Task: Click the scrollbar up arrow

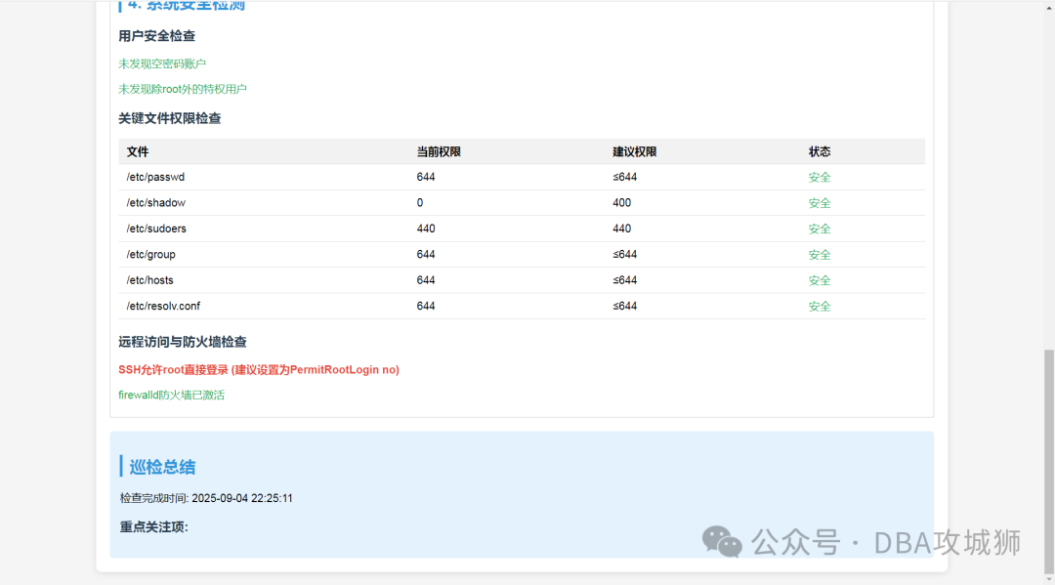Action: (x=1049, y=7)
